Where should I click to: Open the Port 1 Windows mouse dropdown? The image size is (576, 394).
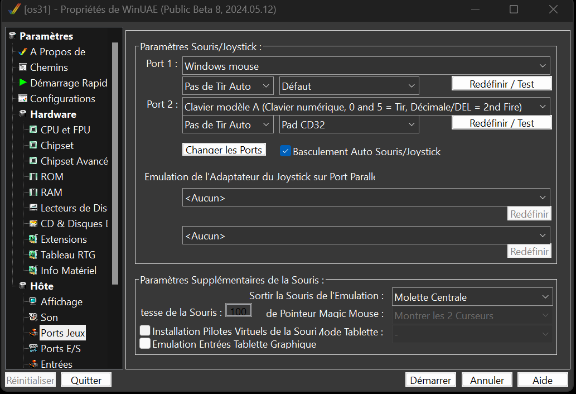(366, 66)
